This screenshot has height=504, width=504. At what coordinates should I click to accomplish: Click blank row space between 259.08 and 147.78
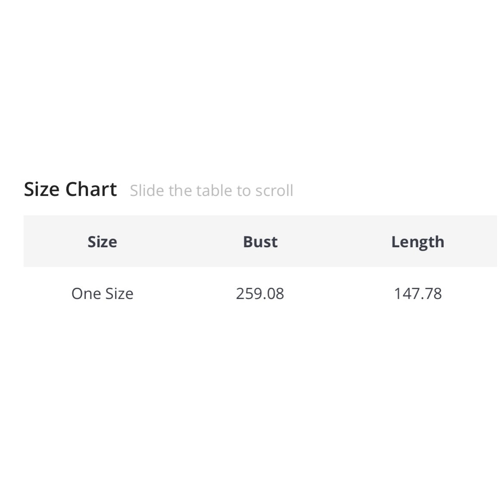339,294
